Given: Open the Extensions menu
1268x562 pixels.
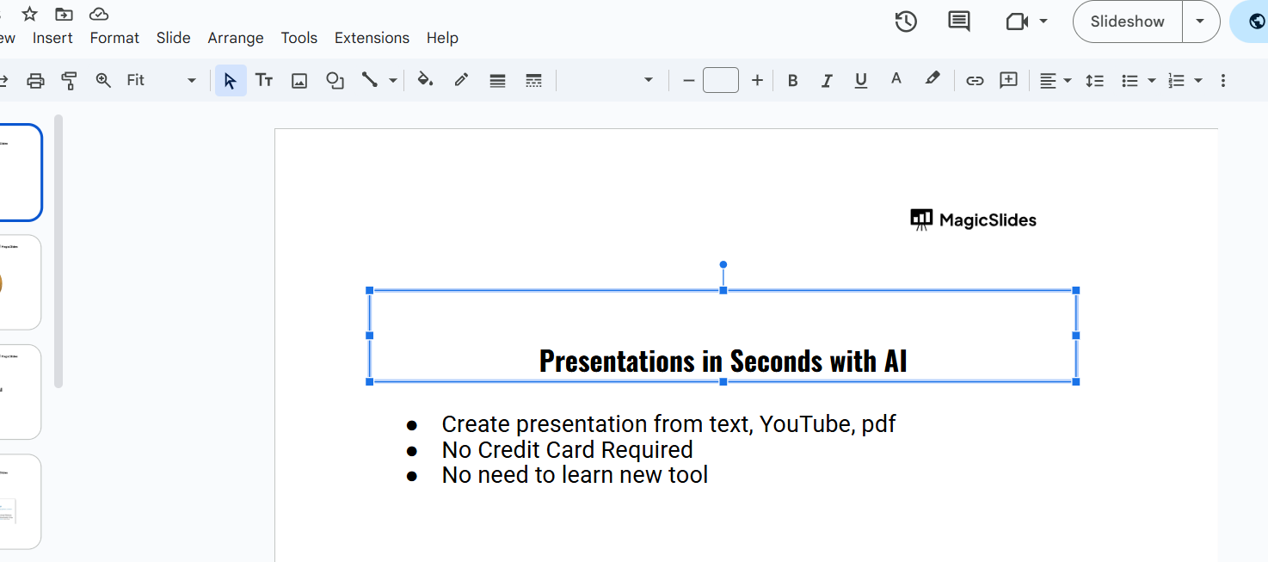Looking at the screenshot, I should (372, 38).
